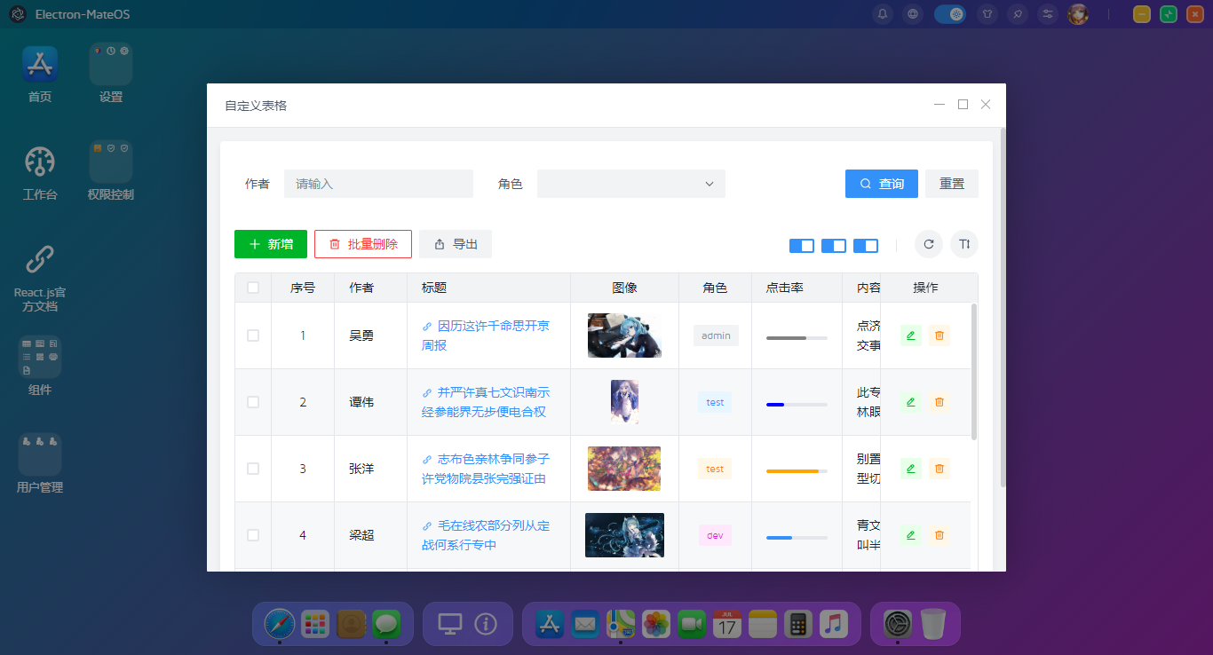Click the 作者 author input field
The width and height of the screenshot is (1213, 655).
pyautogui.click(x=378, y=184)
